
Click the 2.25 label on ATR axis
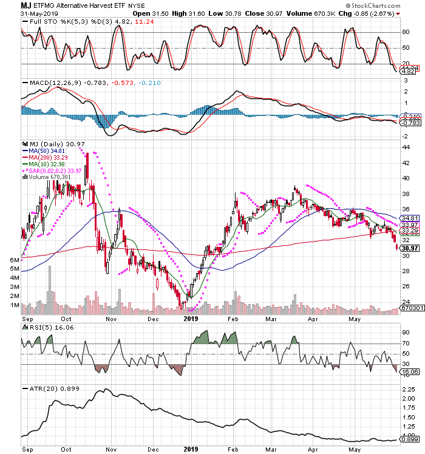(409, 390)
